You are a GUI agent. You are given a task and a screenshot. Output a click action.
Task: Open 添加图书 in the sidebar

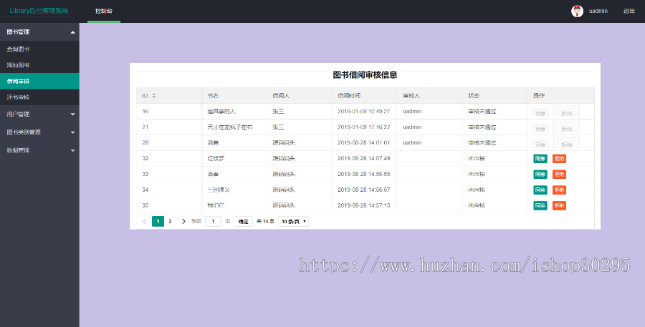(39, 65)
